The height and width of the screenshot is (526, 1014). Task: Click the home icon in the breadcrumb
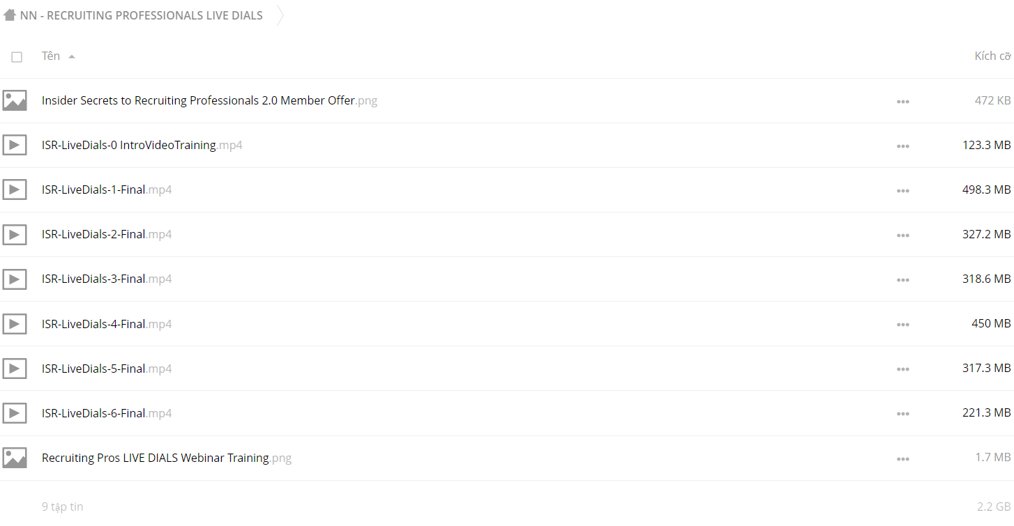click(x=10, y=15)
